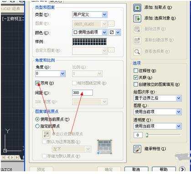Toggle the 关联 associative checkbox
Image resolution: width=191 pixels, height=174 pixels.
(135, 77)
